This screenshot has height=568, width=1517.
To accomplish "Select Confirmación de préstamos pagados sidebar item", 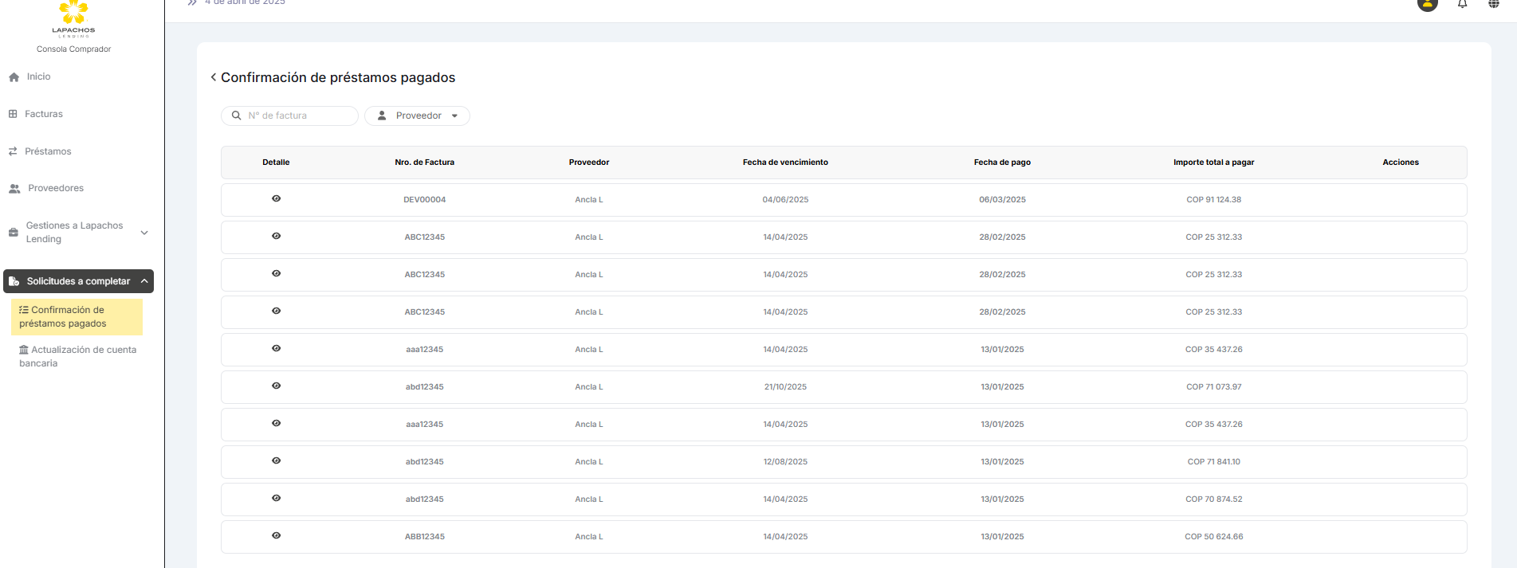I will tap(77, 317).
